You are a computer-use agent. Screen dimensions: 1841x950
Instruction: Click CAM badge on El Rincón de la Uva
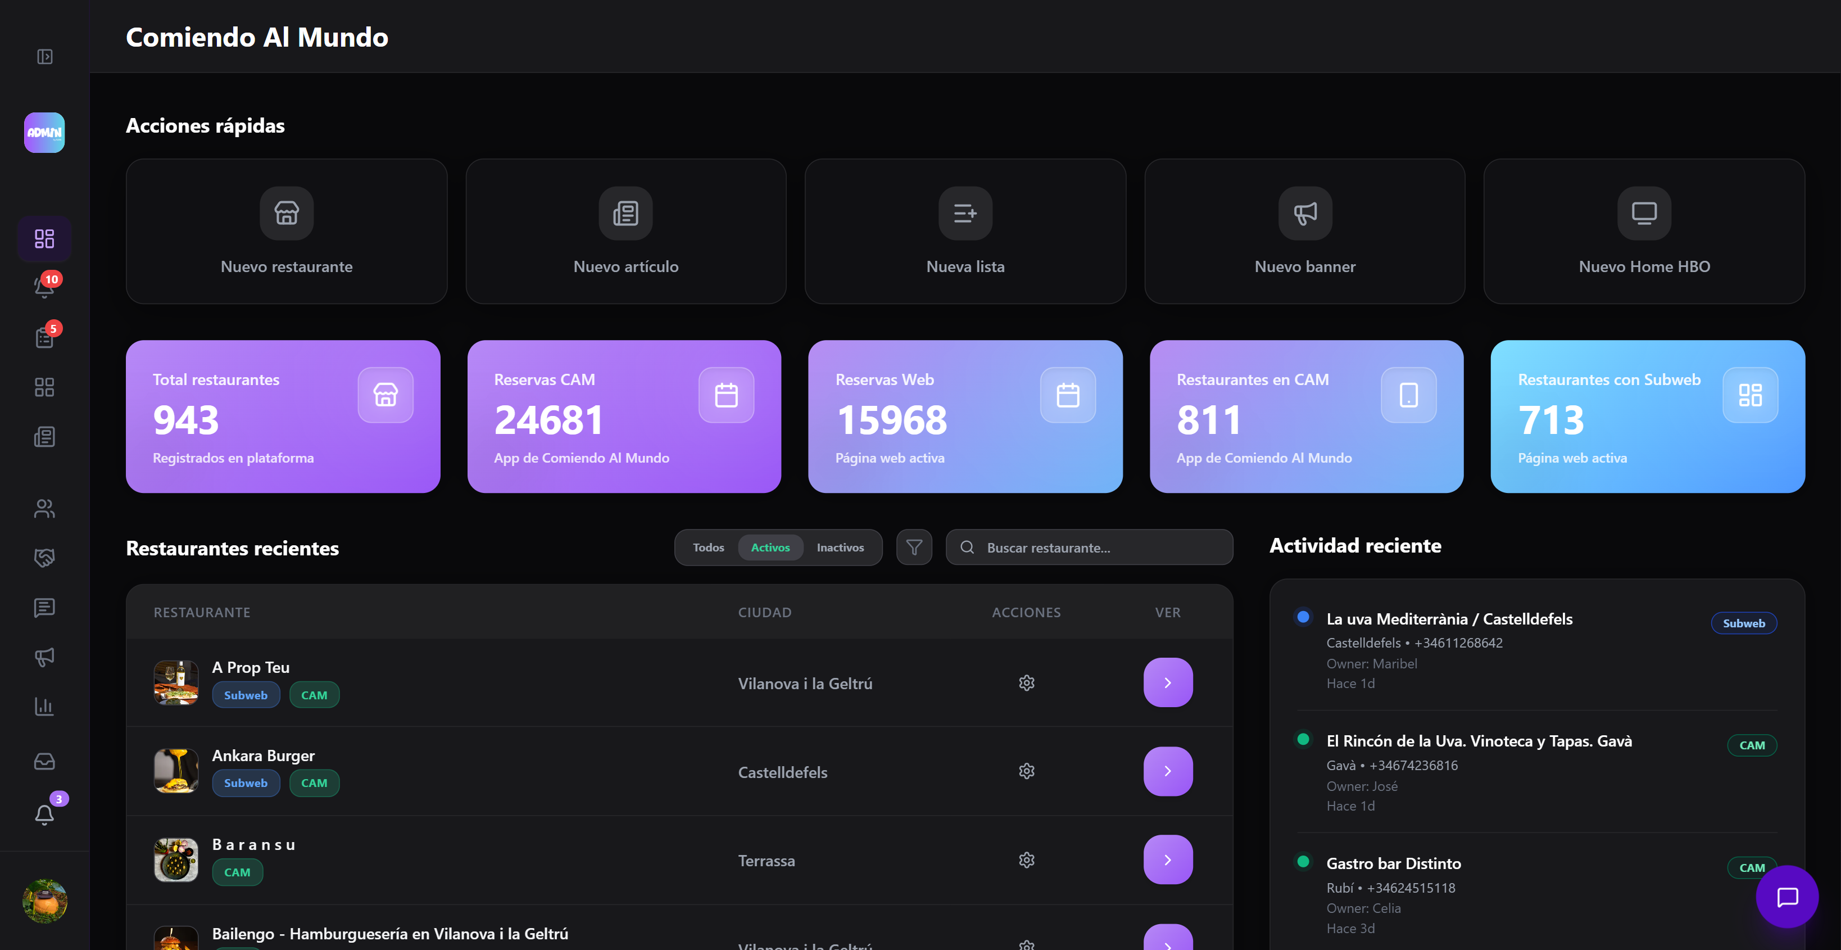(x=1752, y=745)
